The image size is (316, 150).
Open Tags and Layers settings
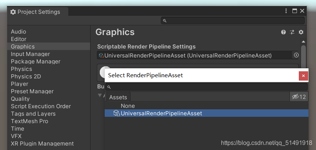(49, 113)
